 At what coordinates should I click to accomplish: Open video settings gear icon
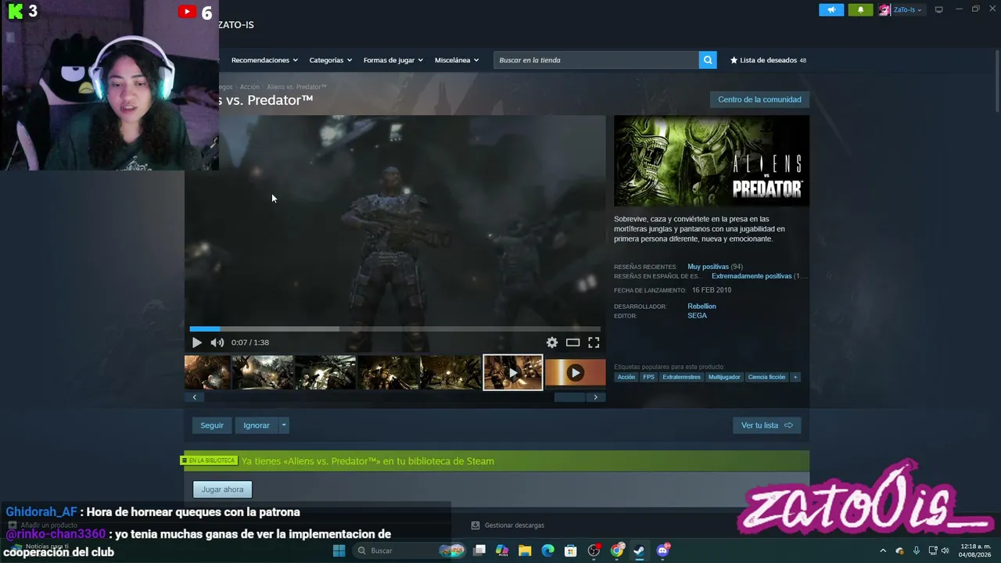coord(552,342)
